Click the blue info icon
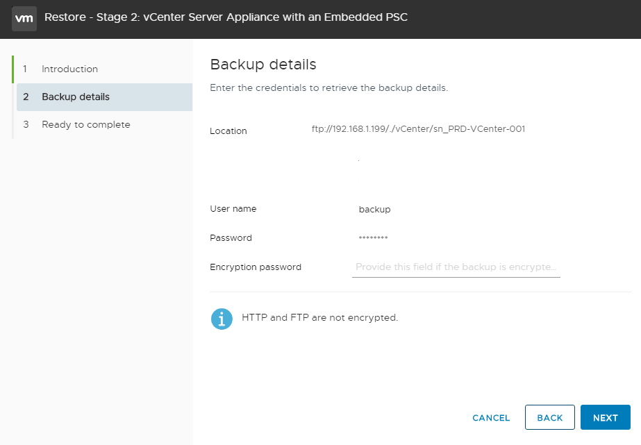This screenshot has width=641, height=445. 222,319
